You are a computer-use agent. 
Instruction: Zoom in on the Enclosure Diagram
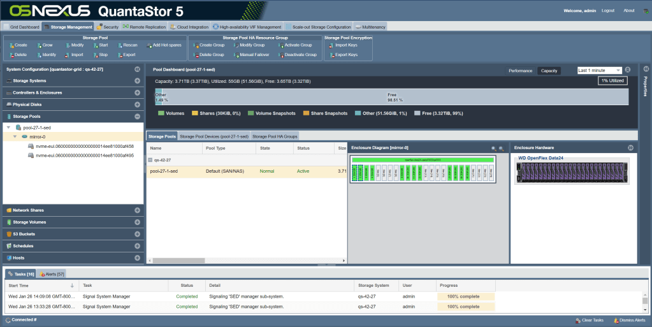click(x=493, y=148)
